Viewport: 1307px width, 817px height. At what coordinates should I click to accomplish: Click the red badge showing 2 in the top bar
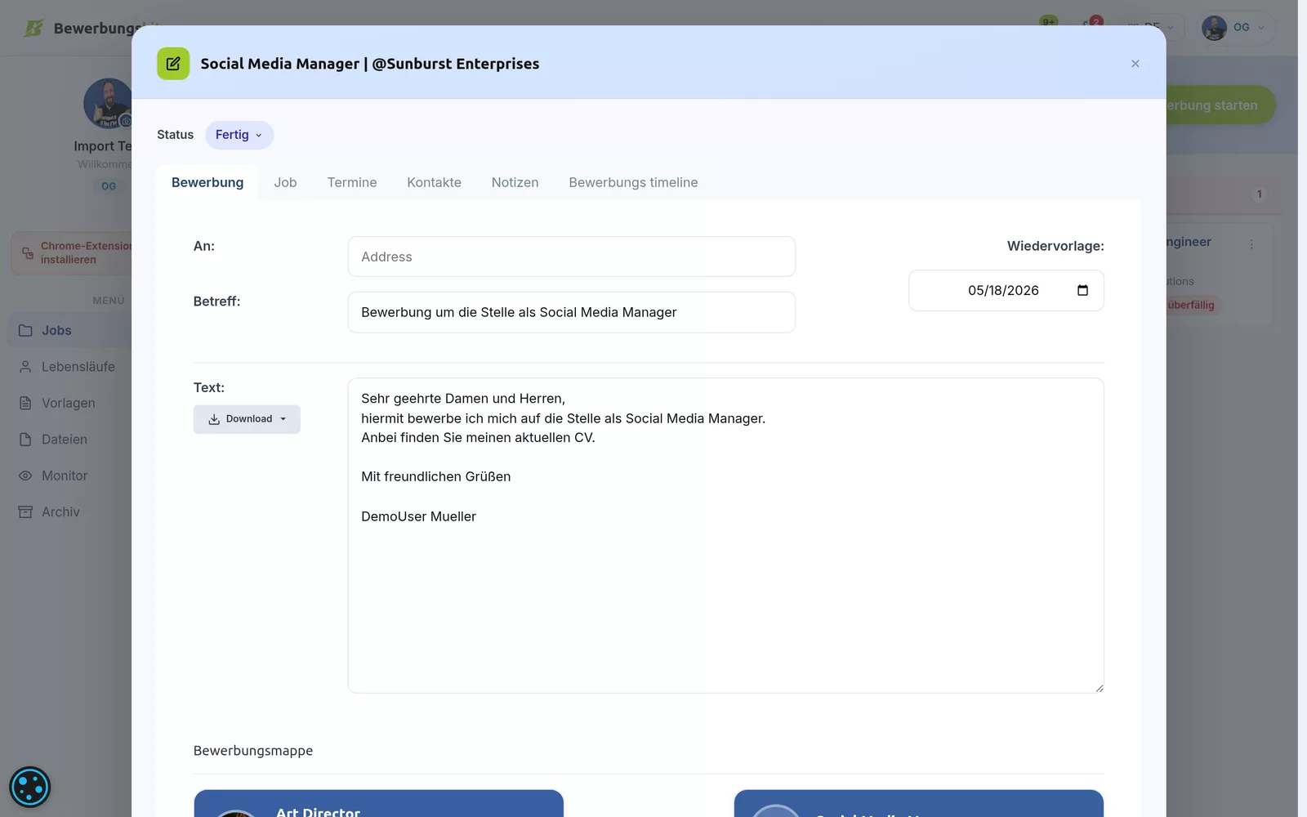pos(1096,21)
